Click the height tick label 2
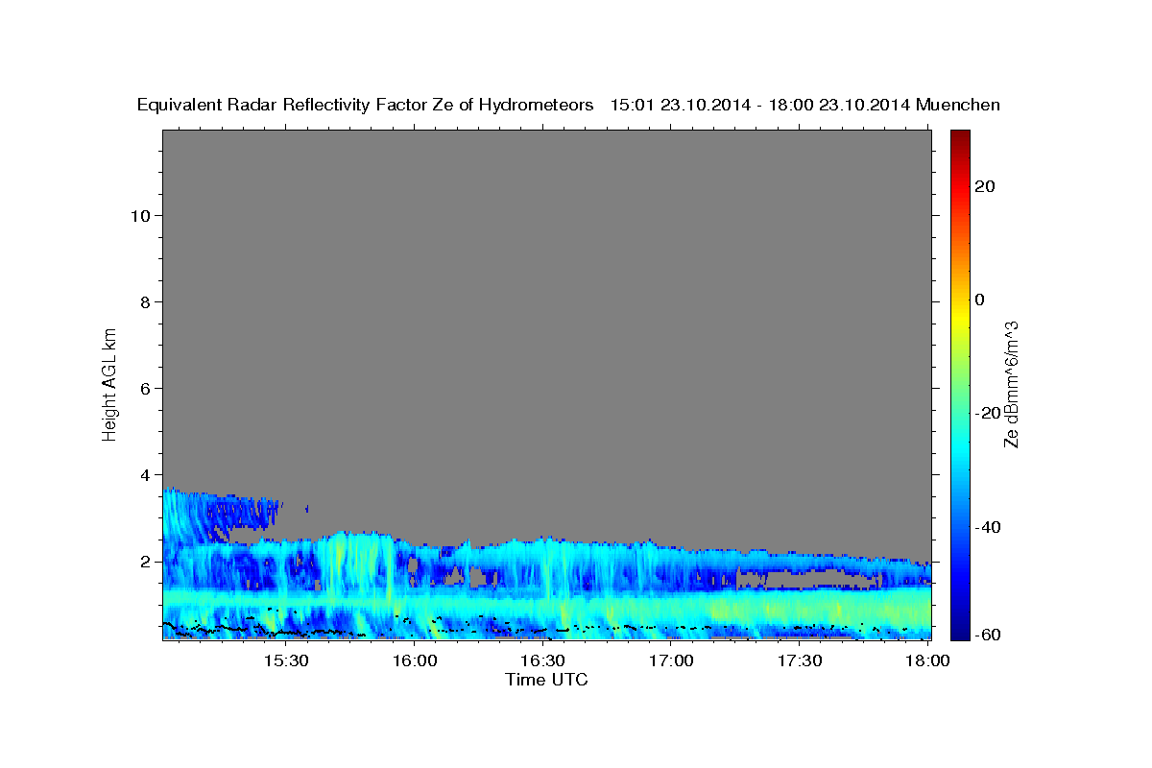 click(146, 561)
